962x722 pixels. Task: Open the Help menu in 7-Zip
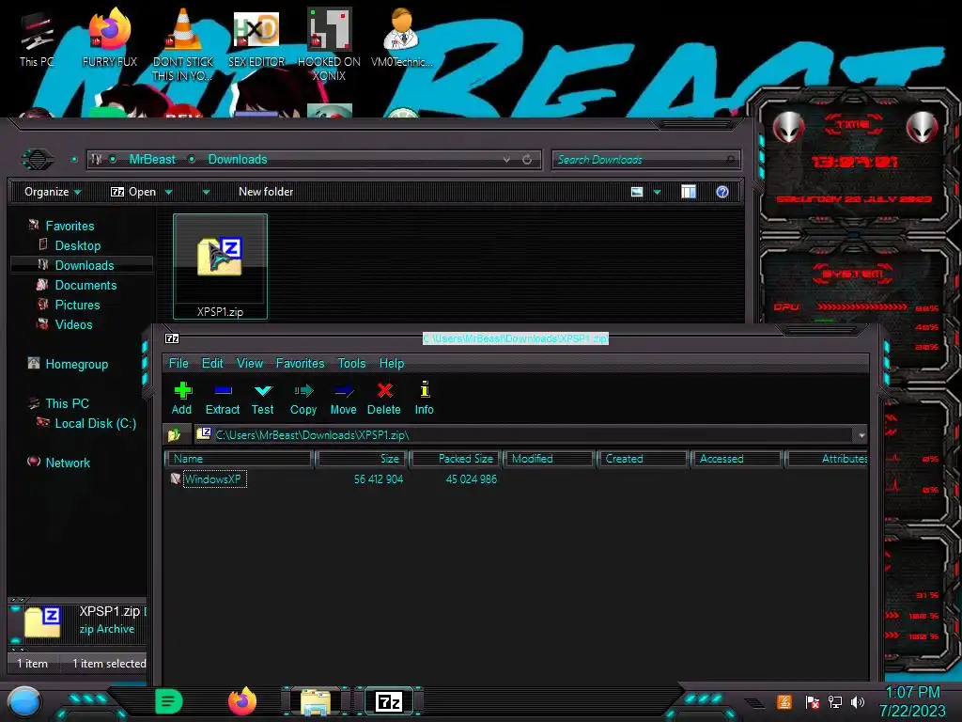coord(392,364)
